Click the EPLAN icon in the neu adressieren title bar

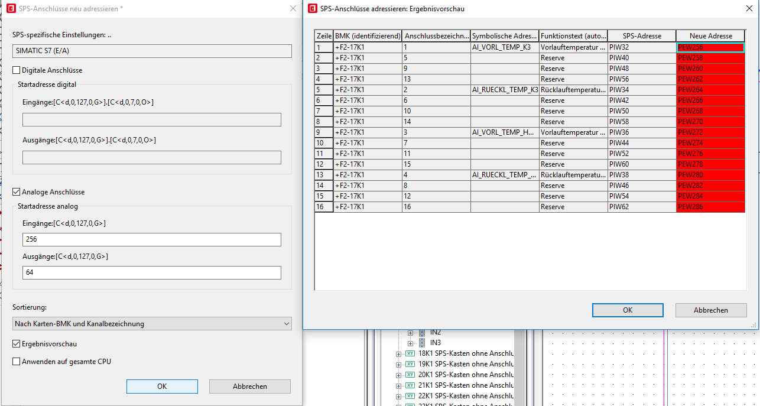11,8
